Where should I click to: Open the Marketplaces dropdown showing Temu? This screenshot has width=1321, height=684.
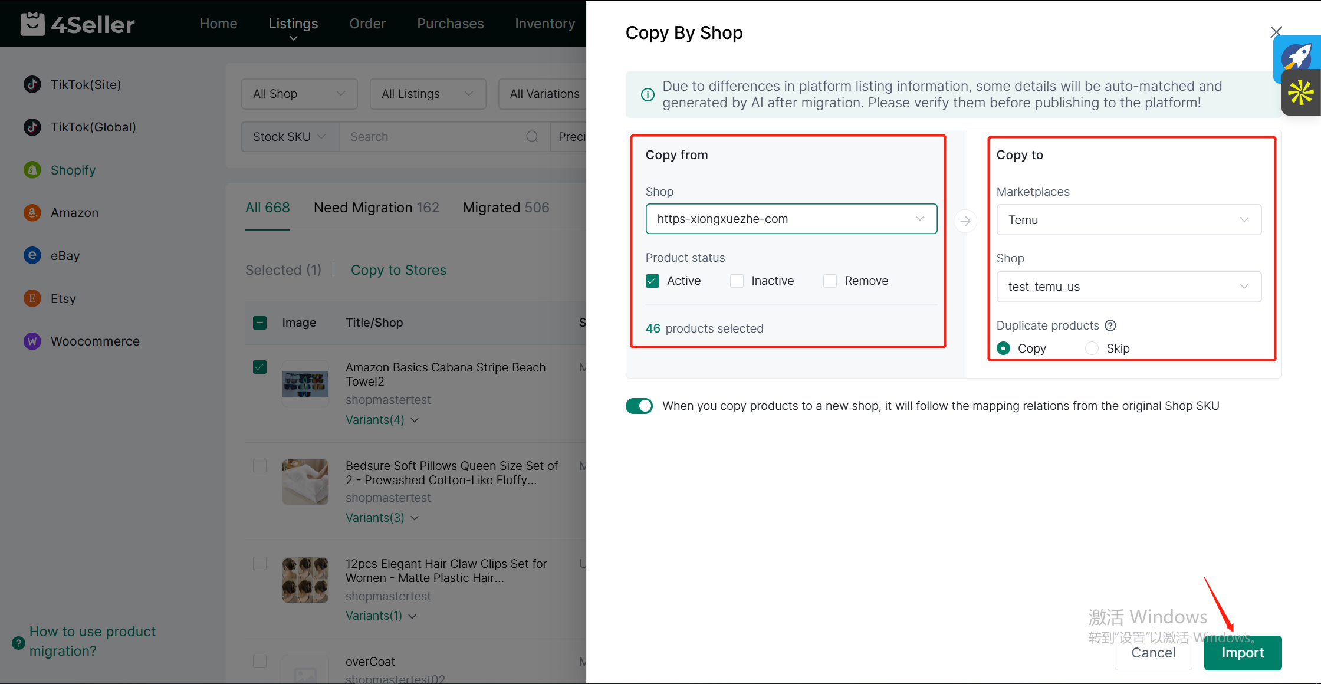point(1129,220)
